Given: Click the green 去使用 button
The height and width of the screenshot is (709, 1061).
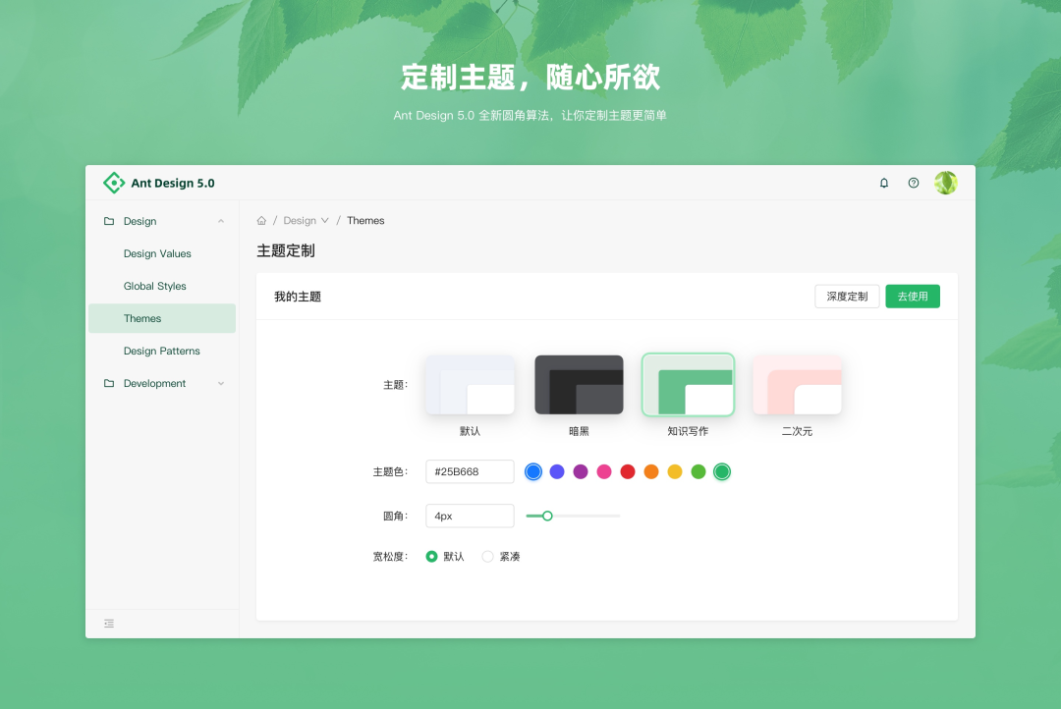Looking at the screenshot, I should click(x=913, y=297).
